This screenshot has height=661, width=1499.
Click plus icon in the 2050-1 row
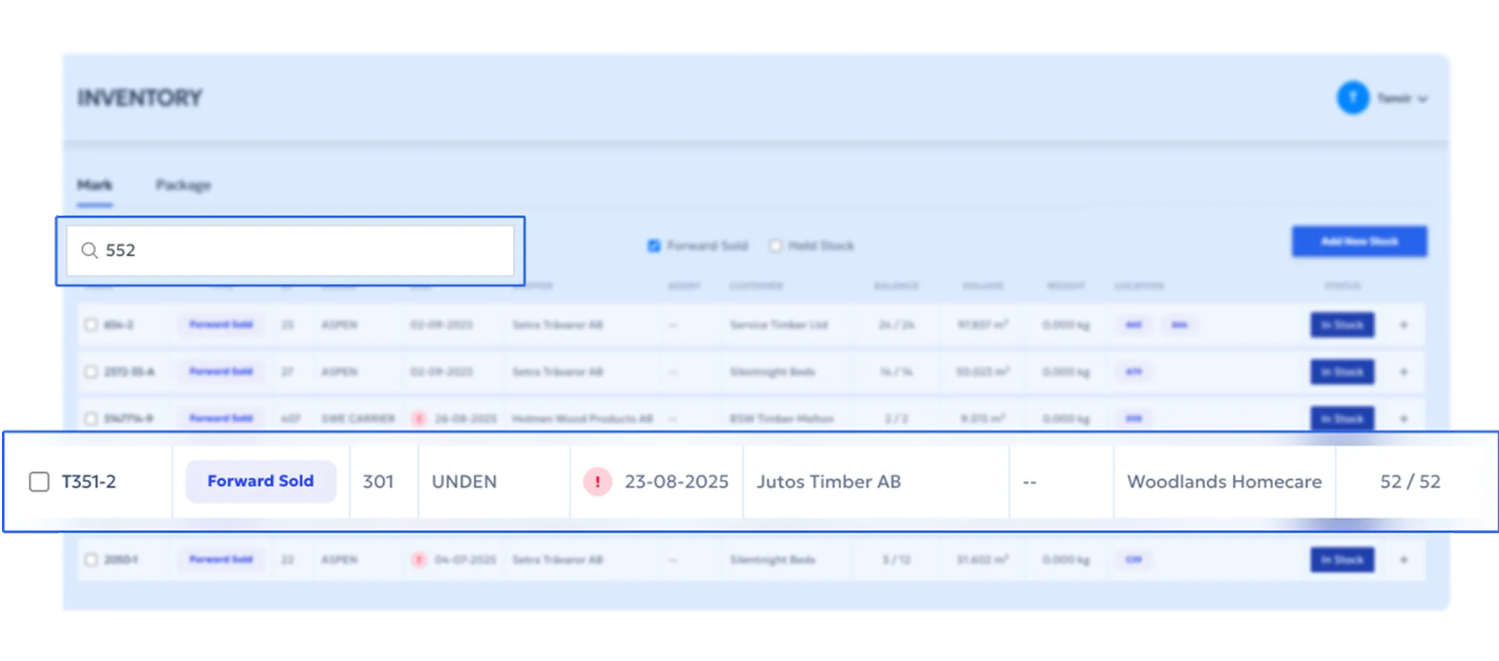[1404, 560]
